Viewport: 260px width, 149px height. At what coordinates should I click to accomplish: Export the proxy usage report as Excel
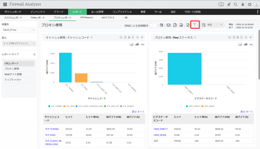[188, 25]
